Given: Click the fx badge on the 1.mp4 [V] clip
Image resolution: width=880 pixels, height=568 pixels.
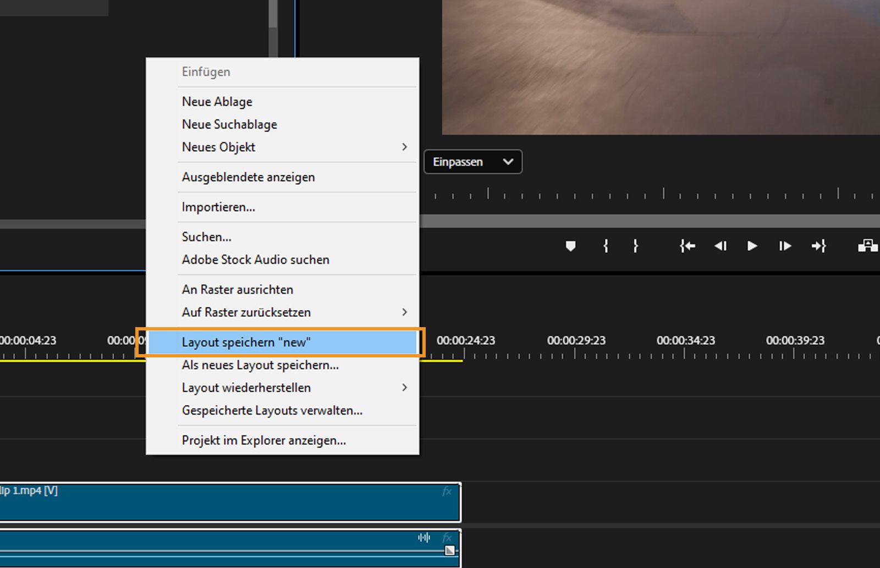Looking at the screenshot, I should click(447, 491).
